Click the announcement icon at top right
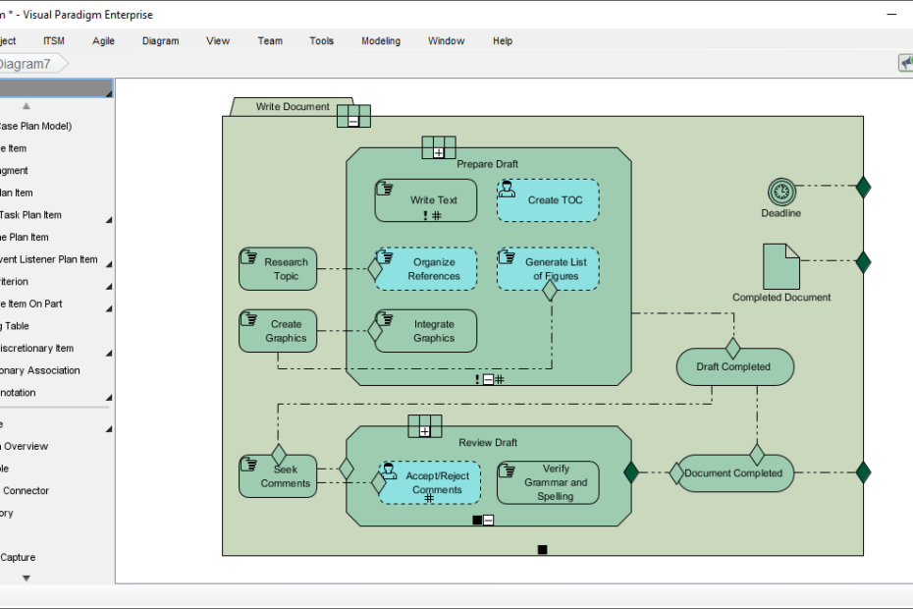The width and height of the screenshot is (913, 609). pyautogui.click(x=905, y=63)
